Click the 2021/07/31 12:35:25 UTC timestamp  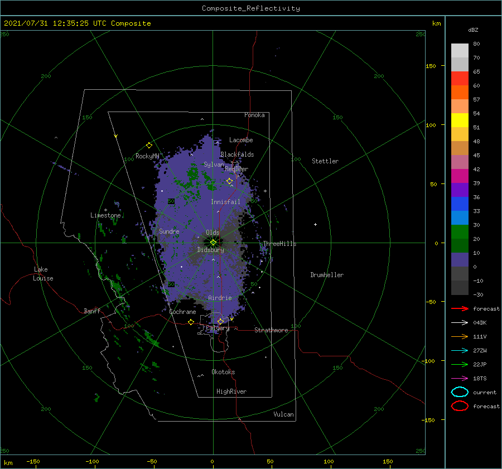[x=77, y=23]
